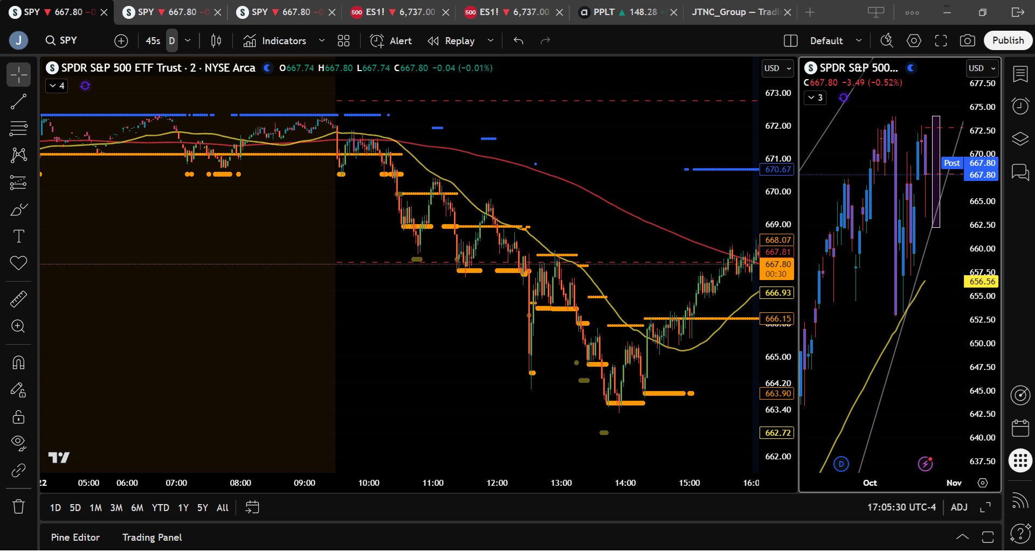Viewport: 1035px width, 552px height.
Task: Open the Indicators dialog
Action: (274, 40)
